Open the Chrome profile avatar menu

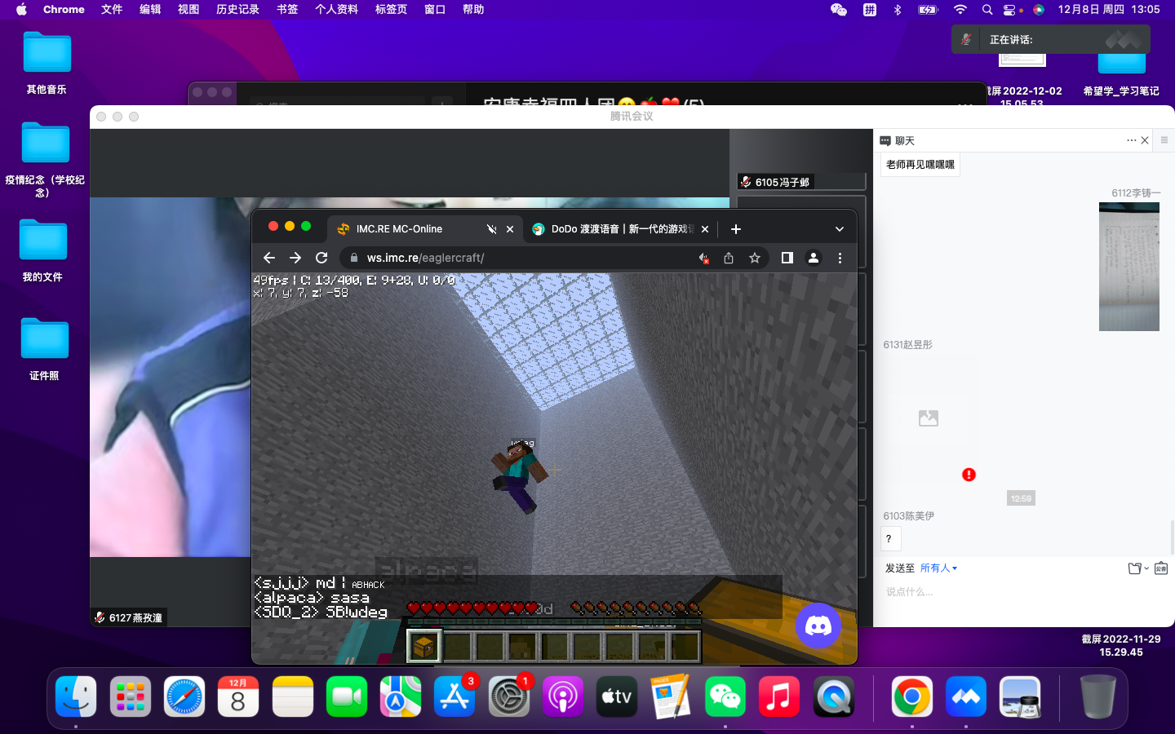point(814,258)
